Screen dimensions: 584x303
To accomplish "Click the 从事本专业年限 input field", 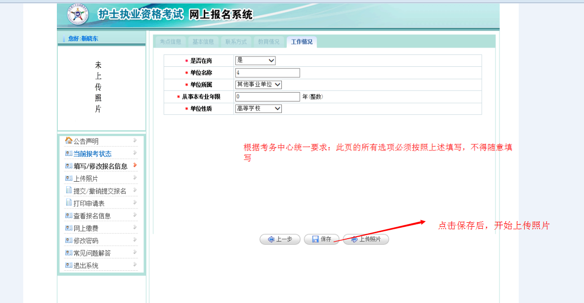I will [x=268, y=97].
